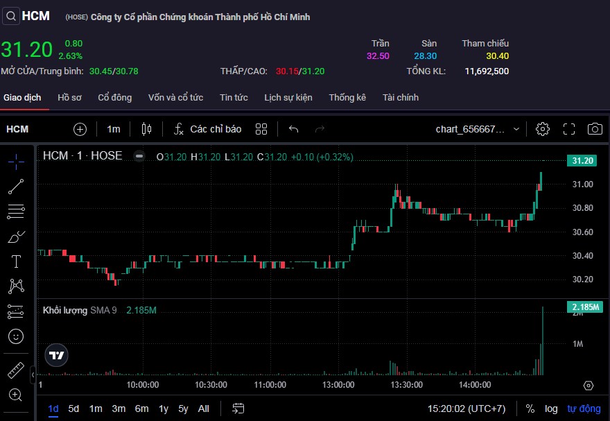610x421 pixels.
Task: Open 'Các chỉ báo' indicators
Action: [208, 129]
